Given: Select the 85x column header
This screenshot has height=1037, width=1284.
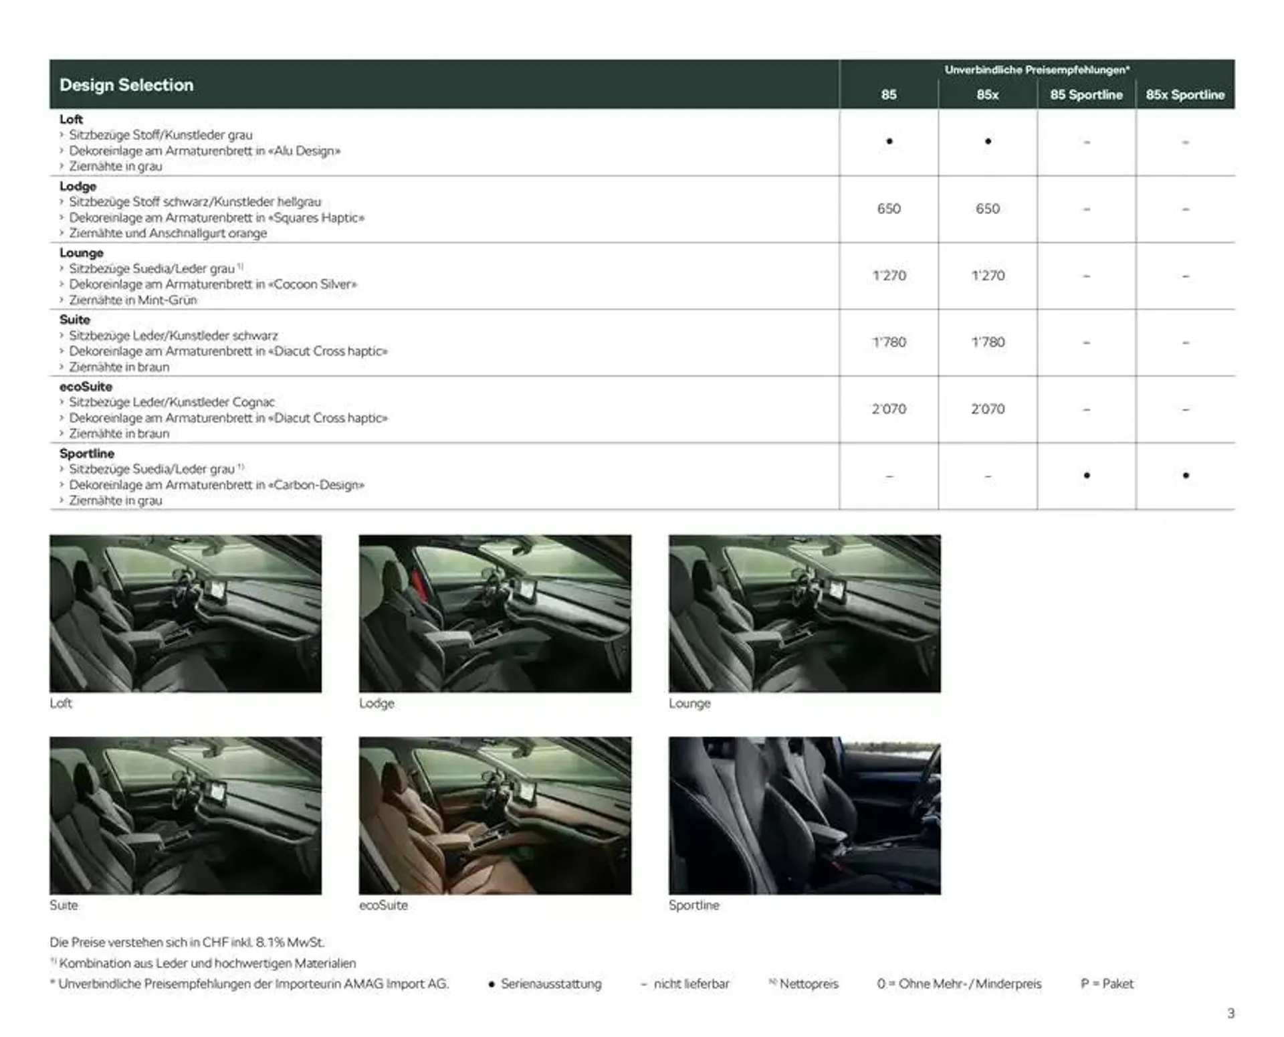Looking at the screenshot, I should pyautogui.click(x=988, y=95).
